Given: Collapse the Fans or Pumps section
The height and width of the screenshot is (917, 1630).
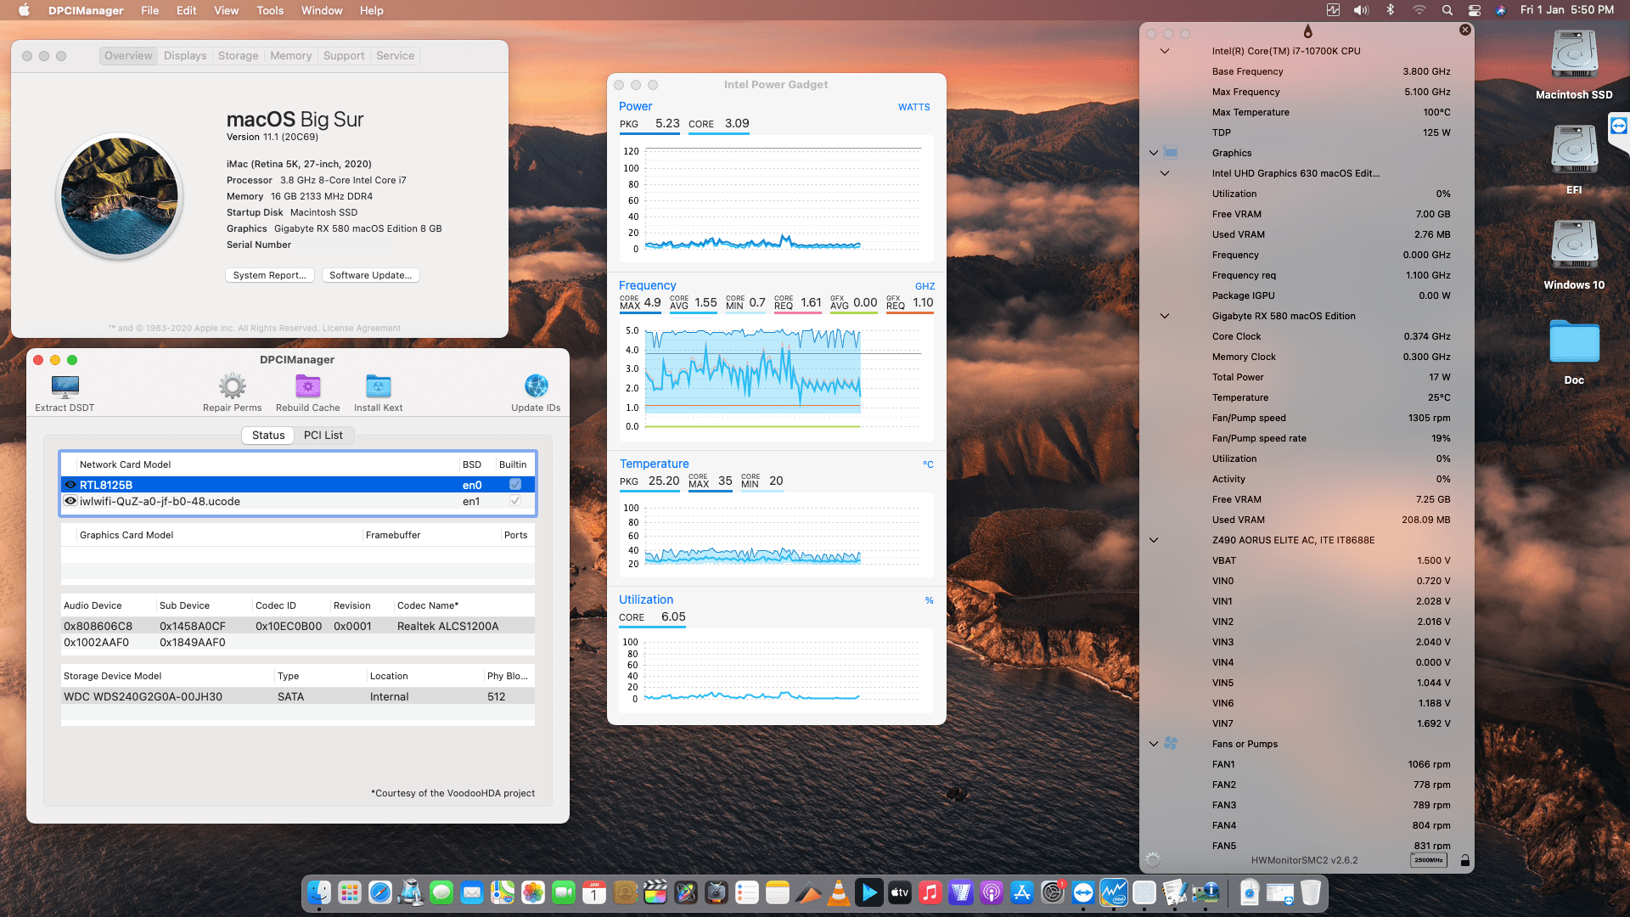Looking at the screenshot, I should tap(1154, 744).
